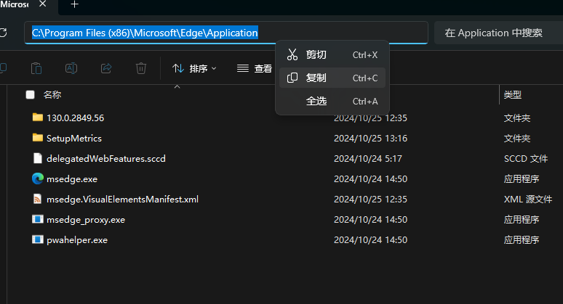Toggle the select-all checkbox in the header

(30, 94)
